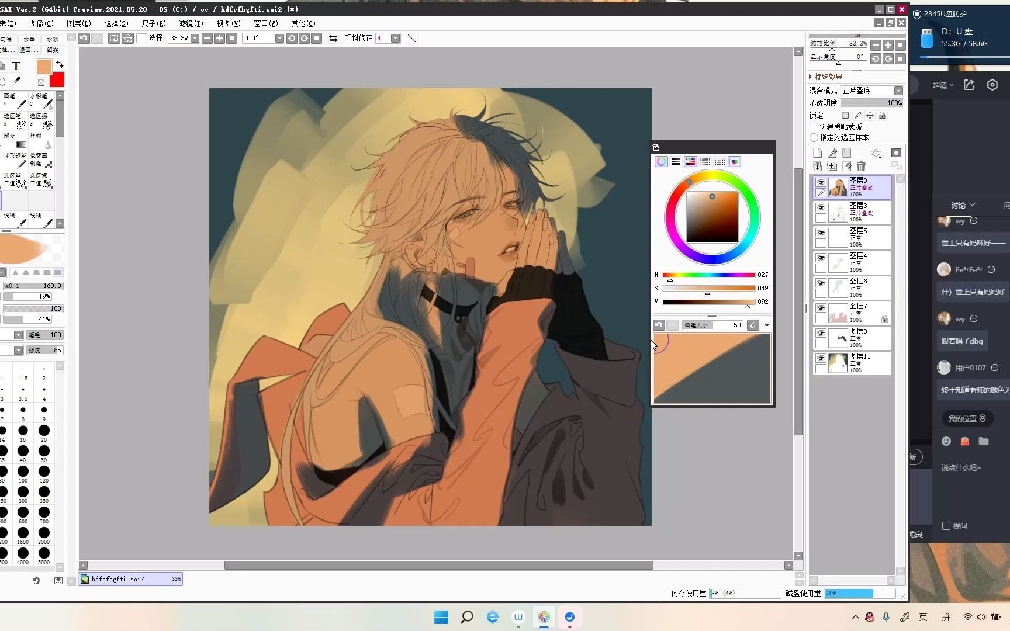Click the clear layer eraser icon
Screen dimensions: 1010x631
(847, 167)
